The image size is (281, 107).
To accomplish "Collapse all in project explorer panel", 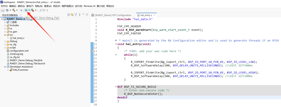I will coord(69,15).
